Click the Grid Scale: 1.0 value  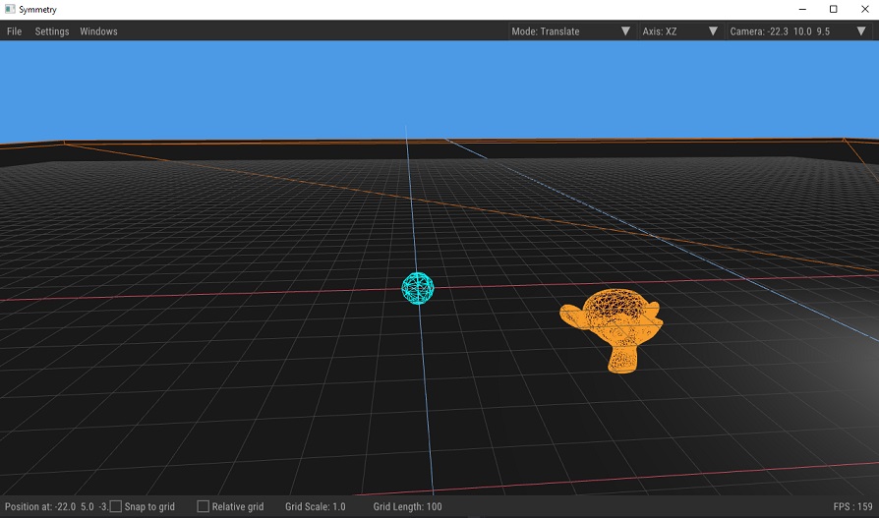pyautogui.click(x=316, y=507)
